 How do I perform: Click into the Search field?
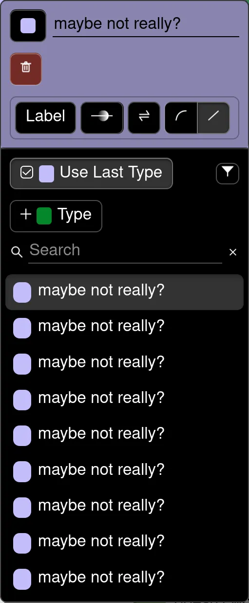[x=125, y=251]
